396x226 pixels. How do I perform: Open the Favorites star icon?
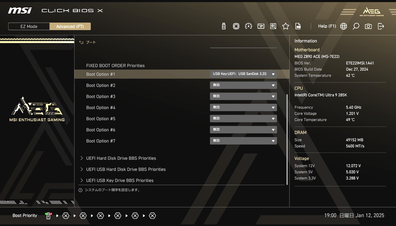pyautogui.click(x=286, y=26)
